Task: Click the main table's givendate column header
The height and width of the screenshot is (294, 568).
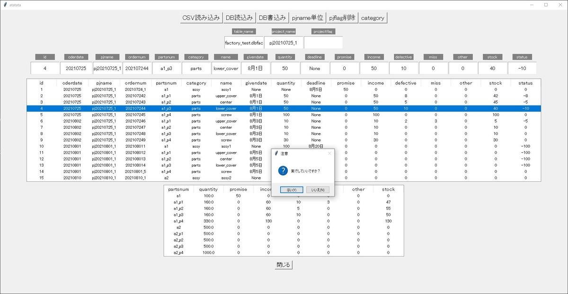Action: pos(256,83)
